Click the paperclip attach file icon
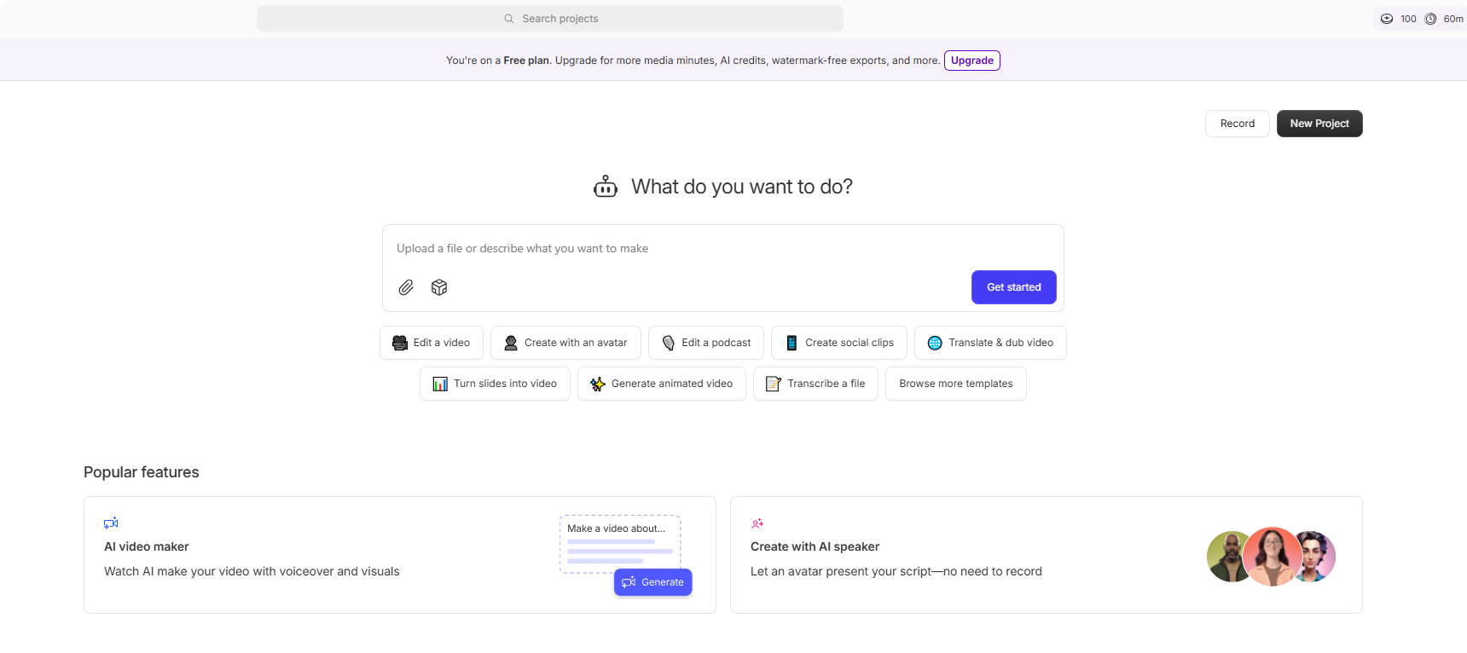Screen dimensions: 1467x653 tap(406, 287)
